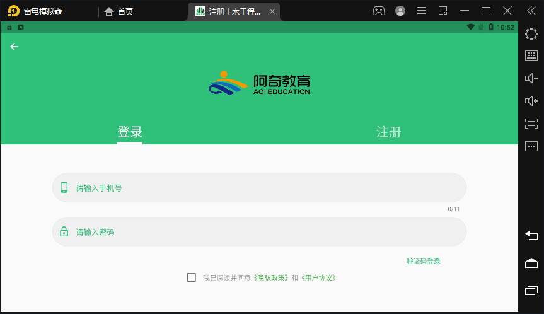Open more tools ellipsis icon
Image resolution: width=544 pixels, height=314 pixels.
coord(531,146)
